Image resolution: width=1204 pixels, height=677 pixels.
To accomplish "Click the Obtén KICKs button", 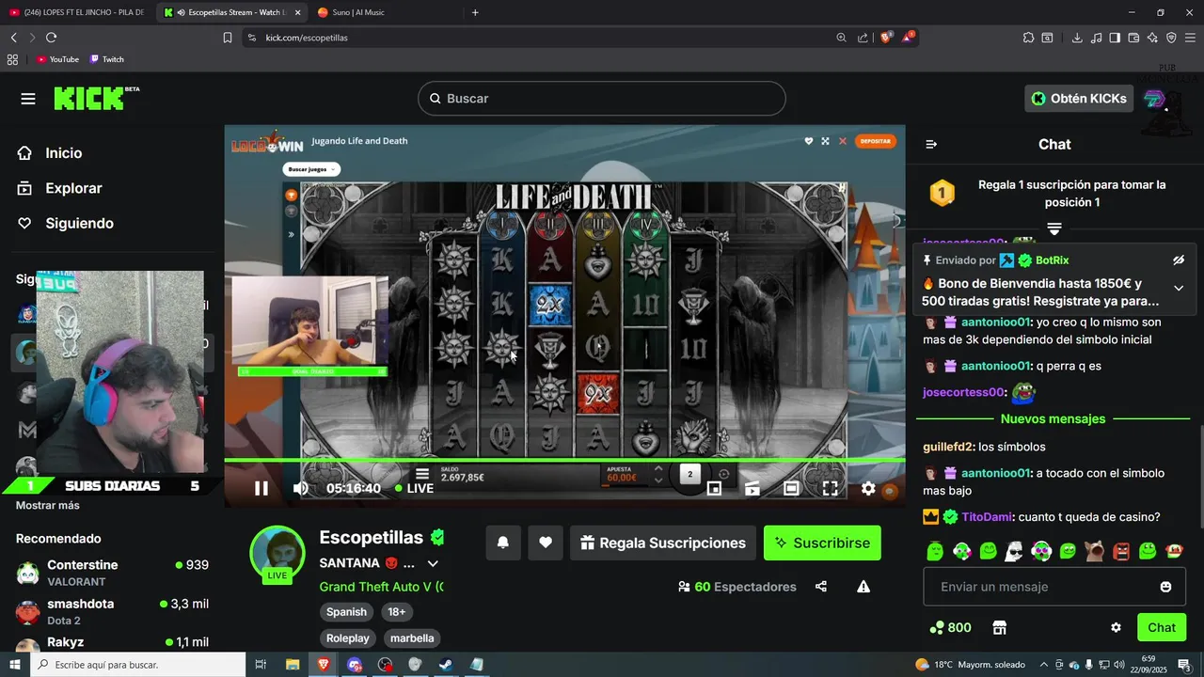I will pos(1077,99).
